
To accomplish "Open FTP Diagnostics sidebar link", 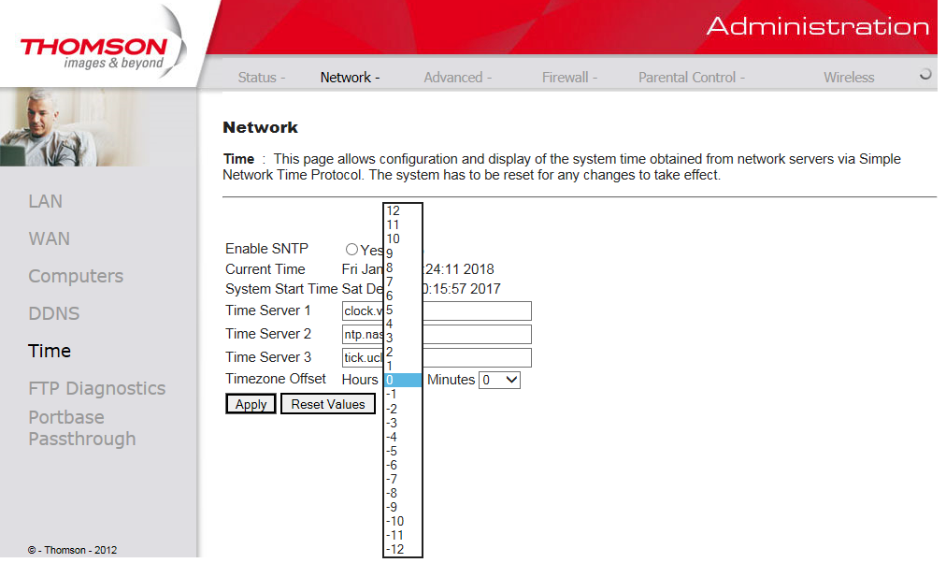I will pyautogui.click(x=96, y=388).
